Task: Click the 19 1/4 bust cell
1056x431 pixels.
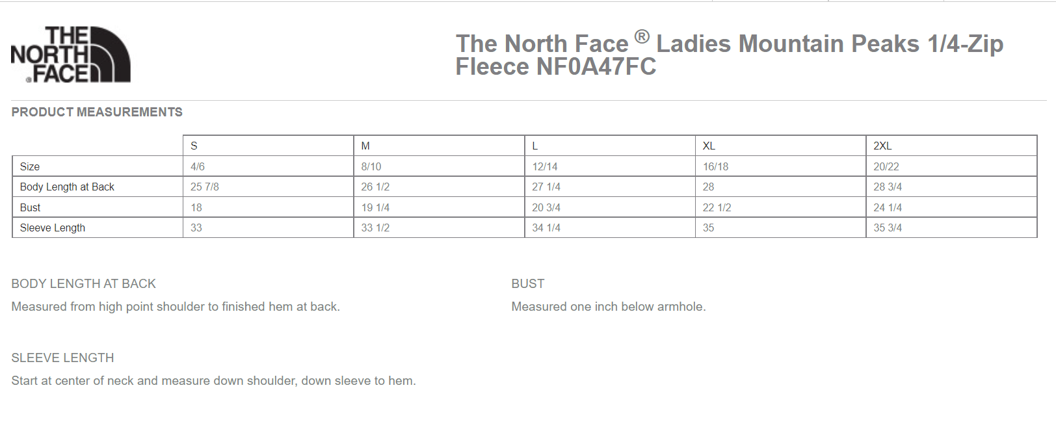Action: click(439, 207)
